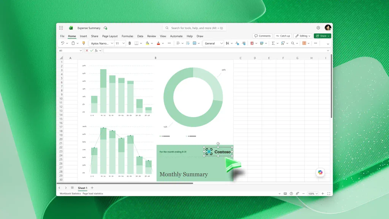389x219 pixels.
Task: Open the app launcher grid
Action: click(x=61, y=28)
